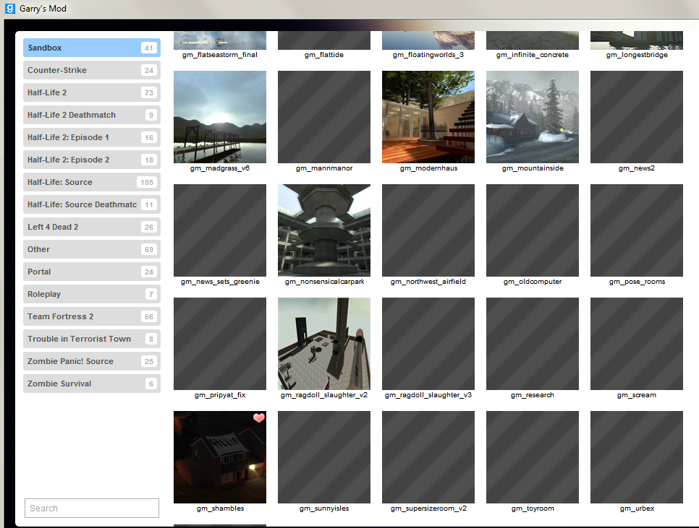Choose the gm_modernhaus map thumbnail

(x=428, y=117)
